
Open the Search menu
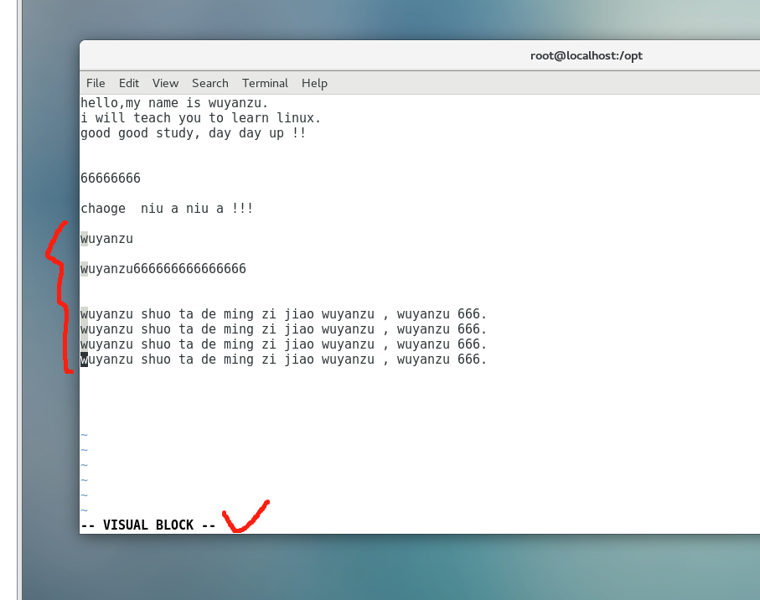click(209, 83)
